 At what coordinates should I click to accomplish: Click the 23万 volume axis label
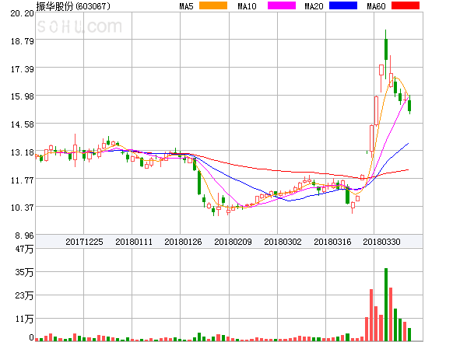point(24,295)
